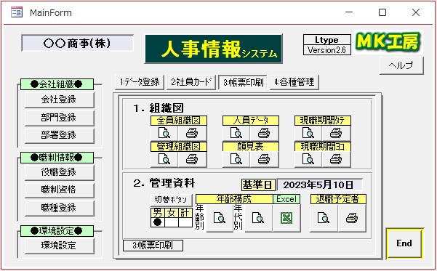
Task: Open the 1:データ登録 tab
Action: point(140,82)
